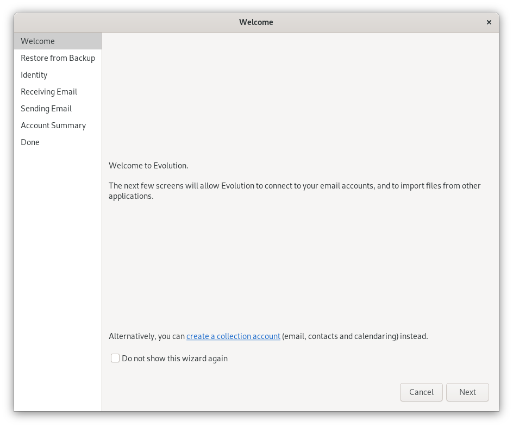This screenshot has height=427, width=513.
Task: Open the Account Summary step
Action: tap(53, 125)
